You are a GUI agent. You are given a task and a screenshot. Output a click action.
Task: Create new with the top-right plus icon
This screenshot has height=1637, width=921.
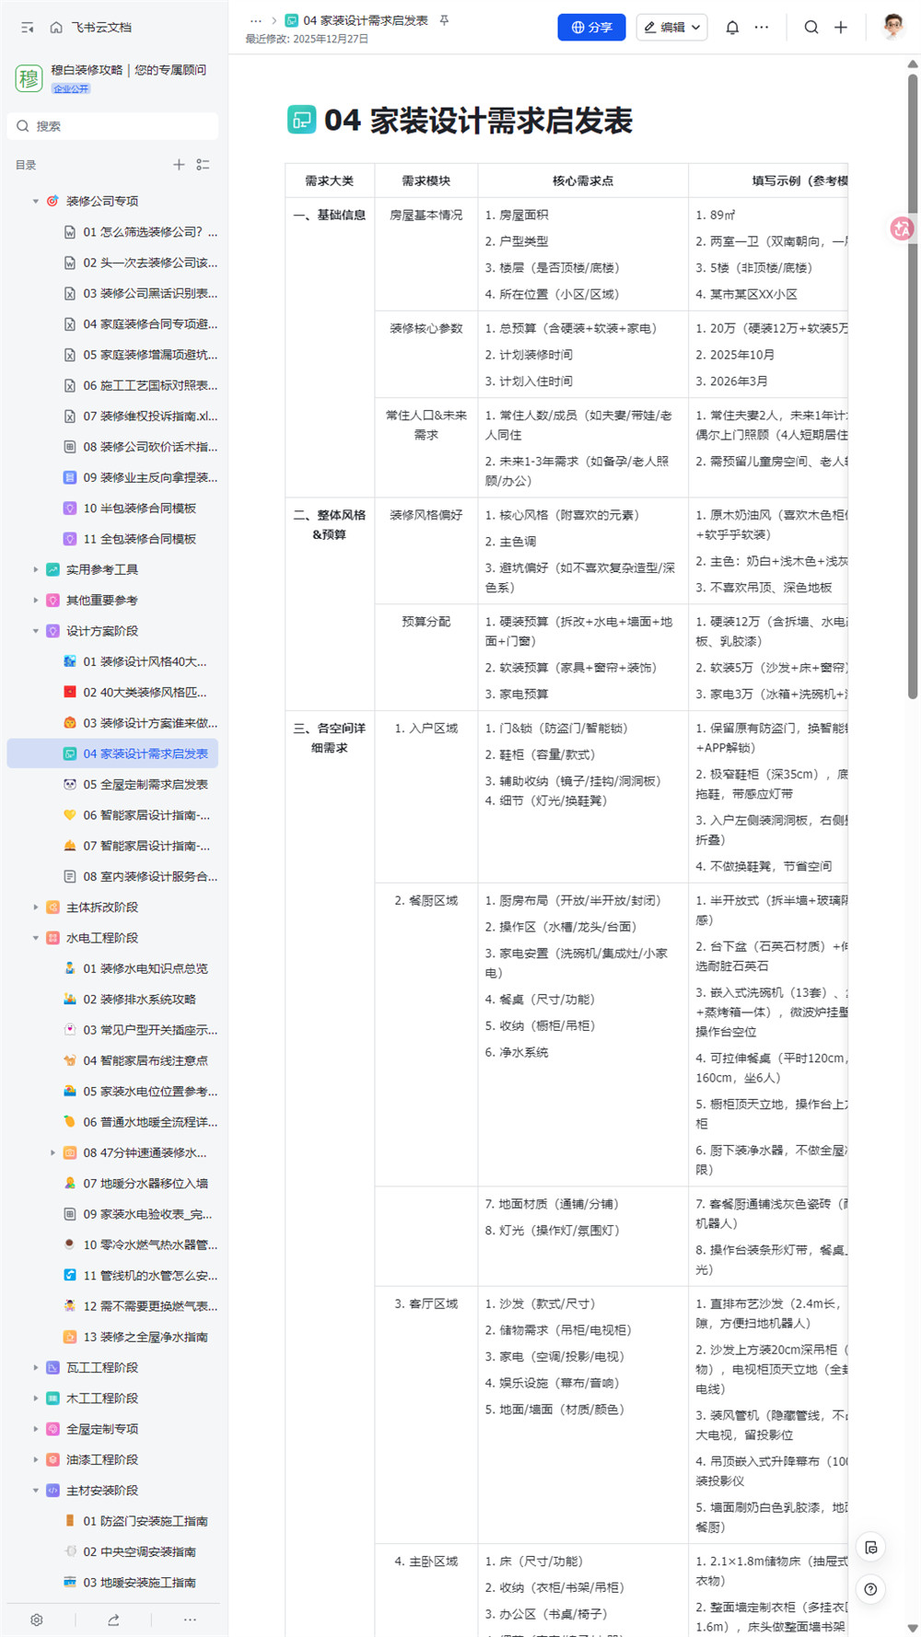coord(841,28)
